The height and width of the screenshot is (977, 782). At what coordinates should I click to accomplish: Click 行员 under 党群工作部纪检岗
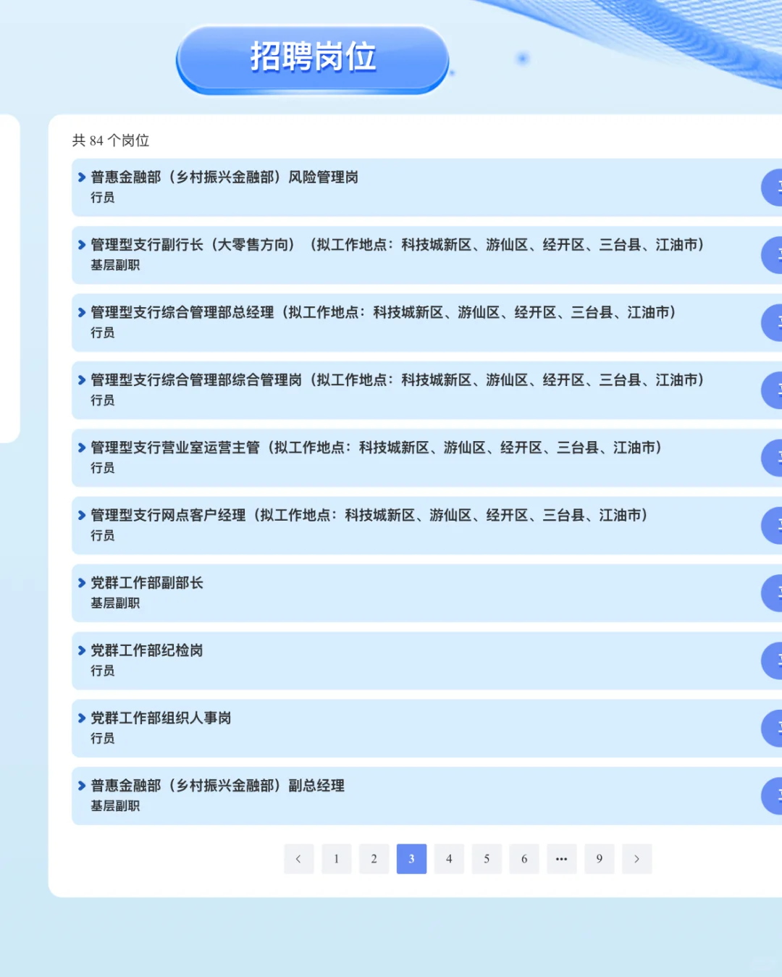103,671
